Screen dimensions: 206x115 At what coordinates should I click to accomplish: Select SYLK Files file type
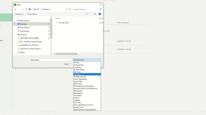pos(87,103)
